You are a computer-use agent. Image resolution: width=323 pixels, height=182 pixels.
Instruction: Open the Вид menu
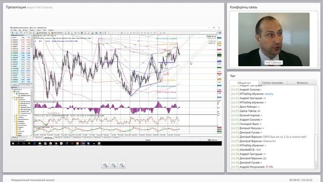(20, 30)
